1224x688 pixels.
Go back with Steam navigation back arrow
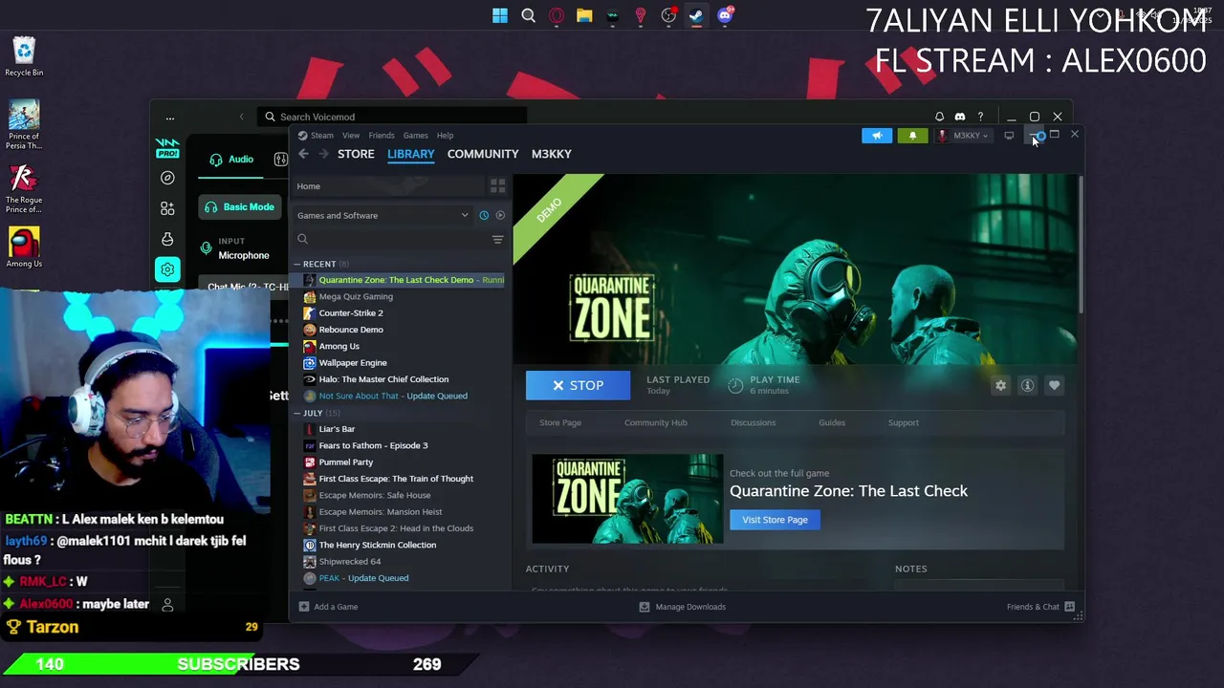click(x=304, y=154)
